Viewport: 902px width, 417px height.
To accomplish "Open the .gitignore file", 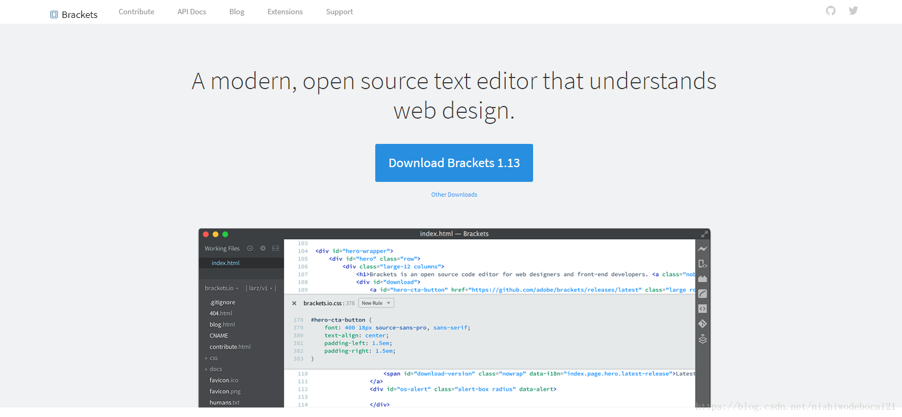I will coord(222,303).
